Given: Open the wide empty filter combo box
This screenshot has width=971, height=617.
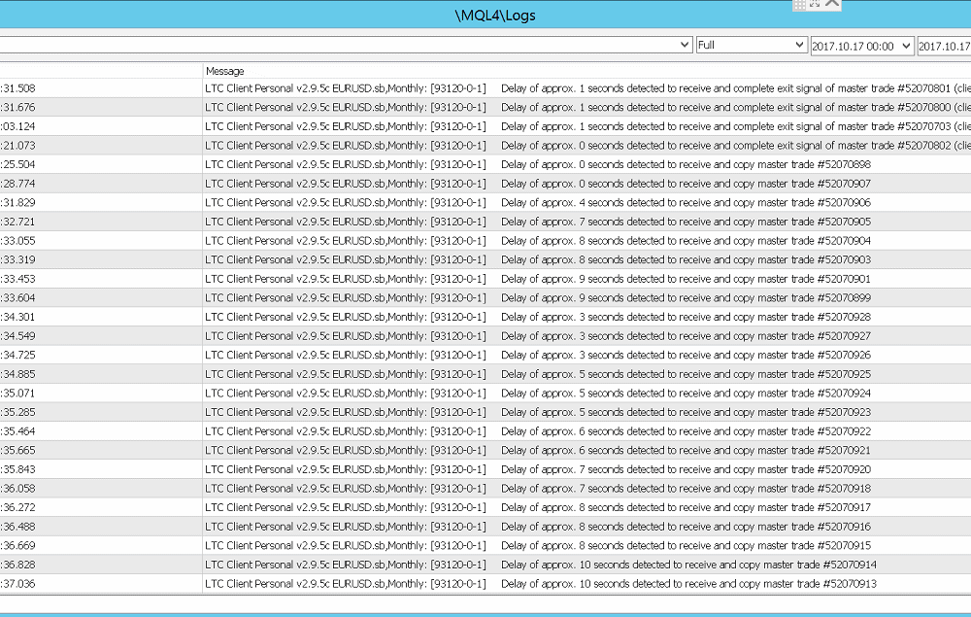Looking at the screenshot, I should [346, 45].
